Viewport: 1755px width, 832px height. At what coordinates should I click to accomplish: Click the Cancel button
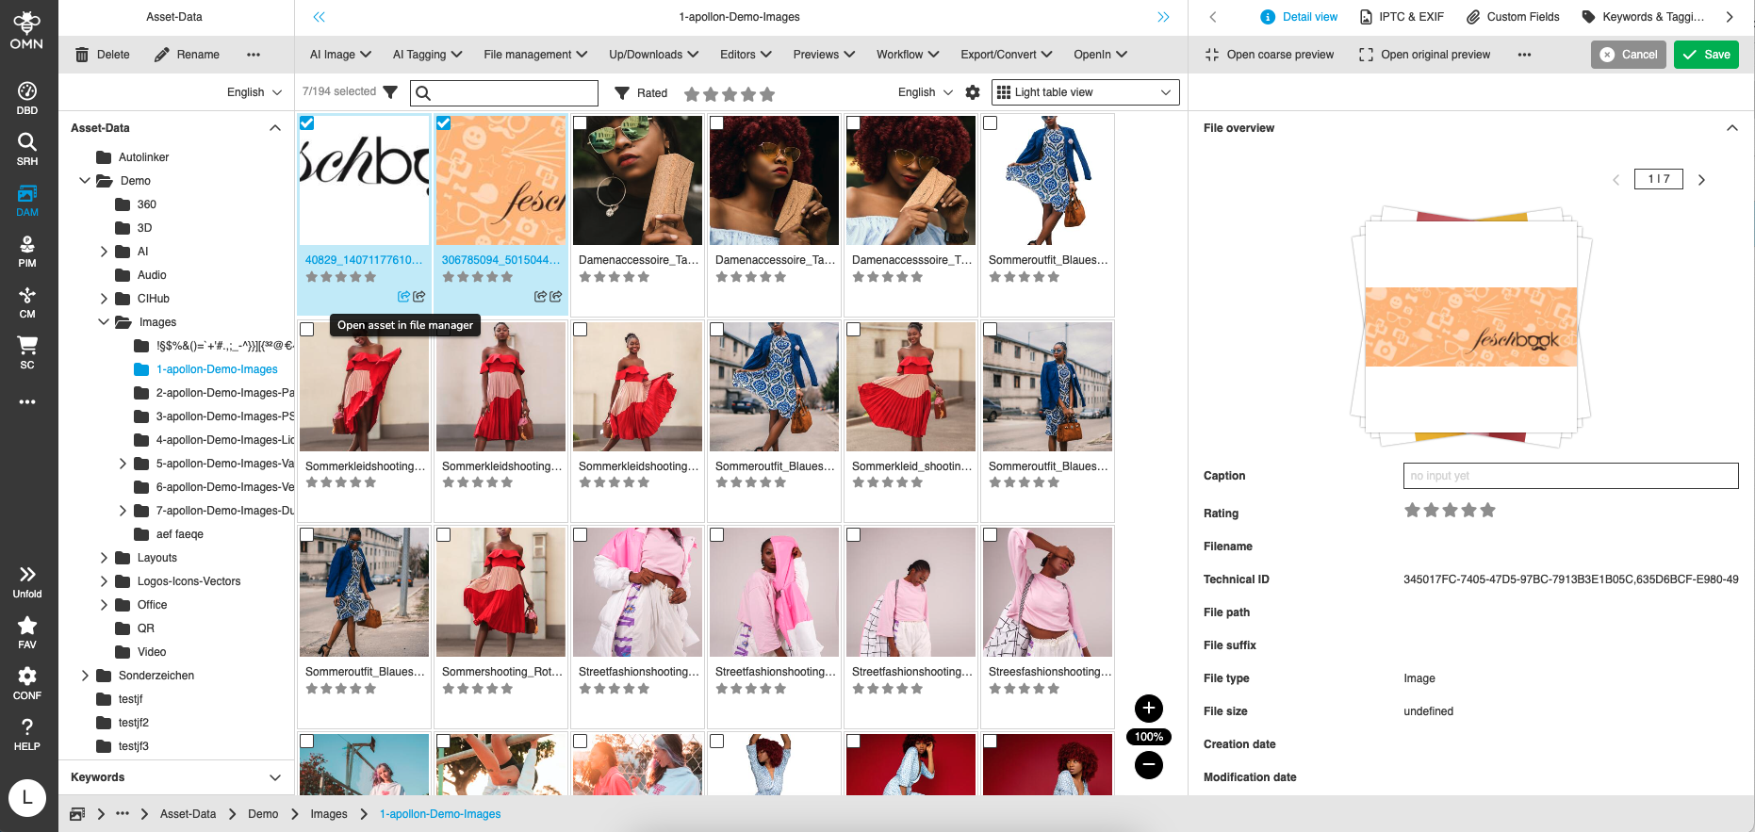tap(1629, 55)
